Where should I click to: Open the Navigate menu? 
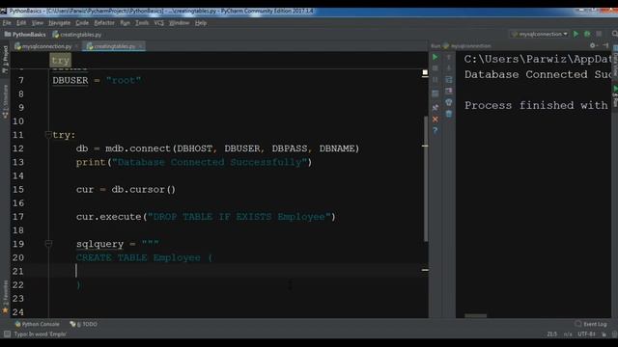[59, 23]
